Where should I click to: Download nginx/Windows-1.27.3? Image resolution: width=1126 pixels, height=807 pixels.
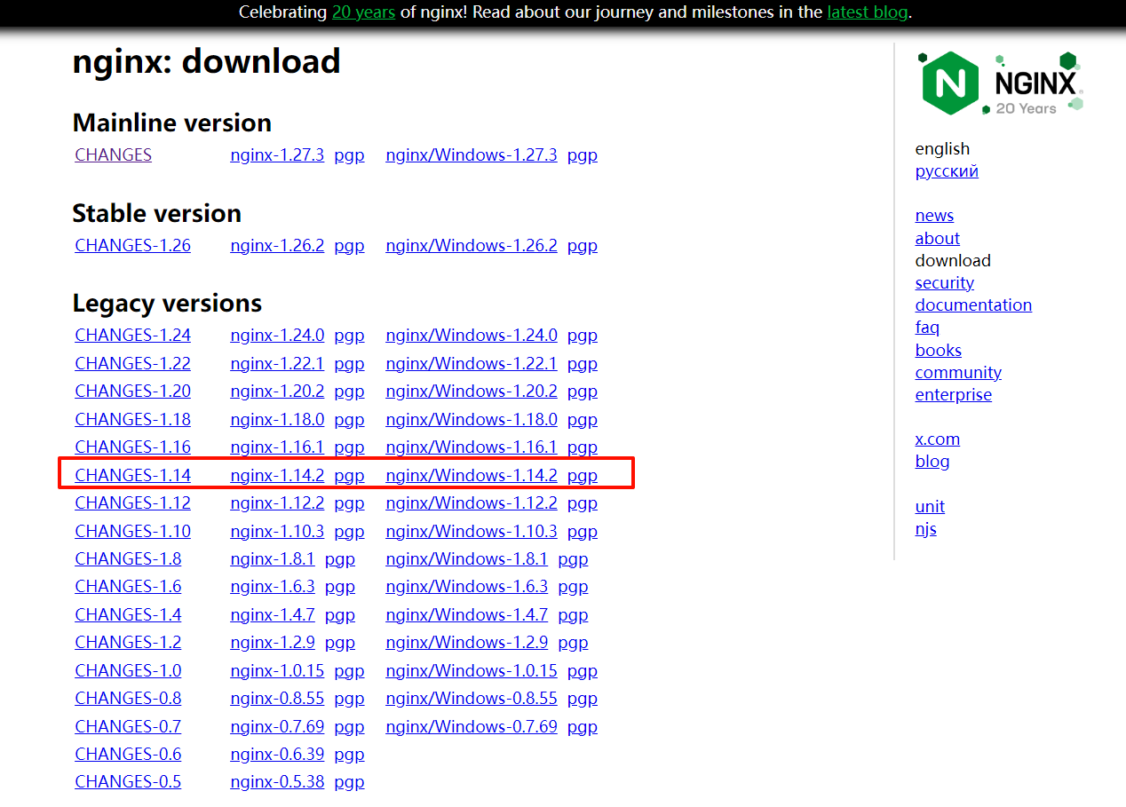472,154
